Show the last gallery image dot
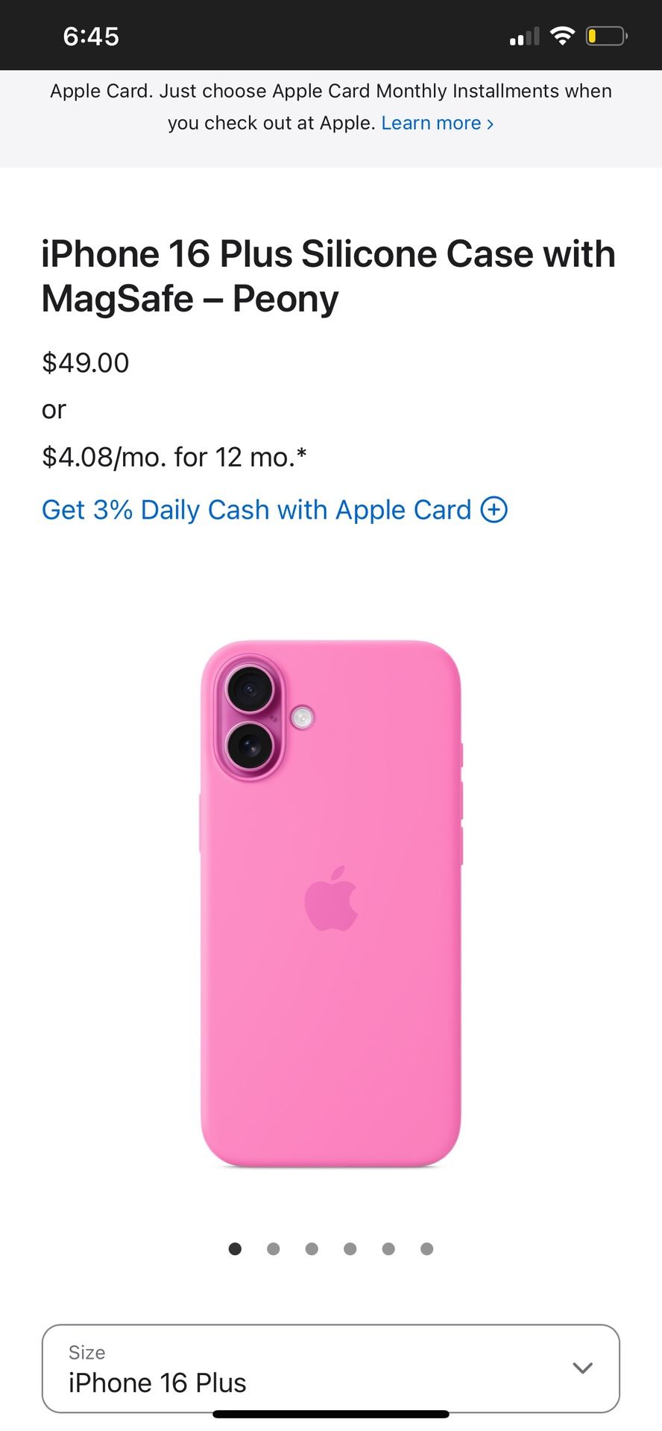 [x=426, y=1248]
